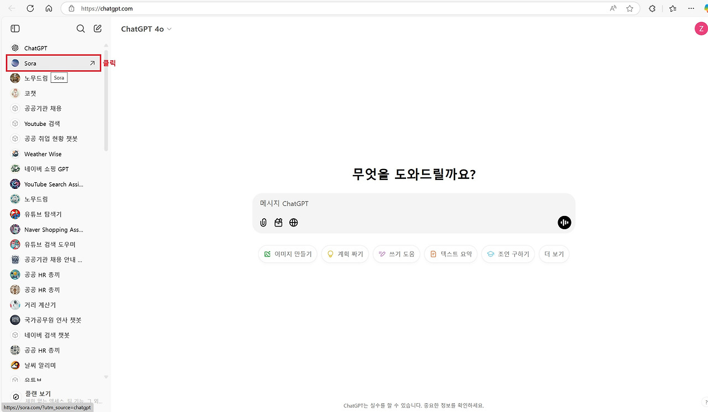Screen dimensions: 708x412
Task: Focus the 메시지 ChatGPT input field
Action: (414, 204)
